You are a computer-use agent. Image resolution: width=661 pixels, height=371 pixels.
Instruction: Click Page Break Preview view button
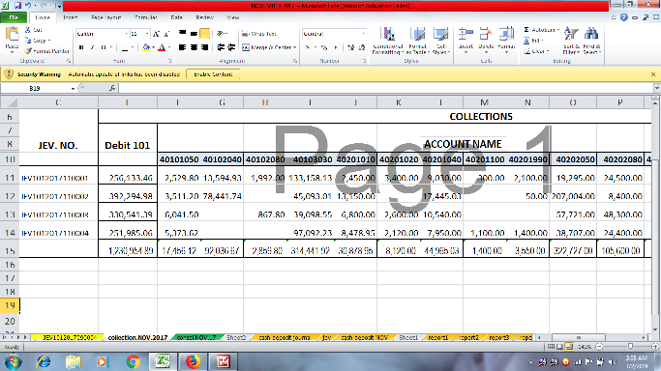click(569, 347)
